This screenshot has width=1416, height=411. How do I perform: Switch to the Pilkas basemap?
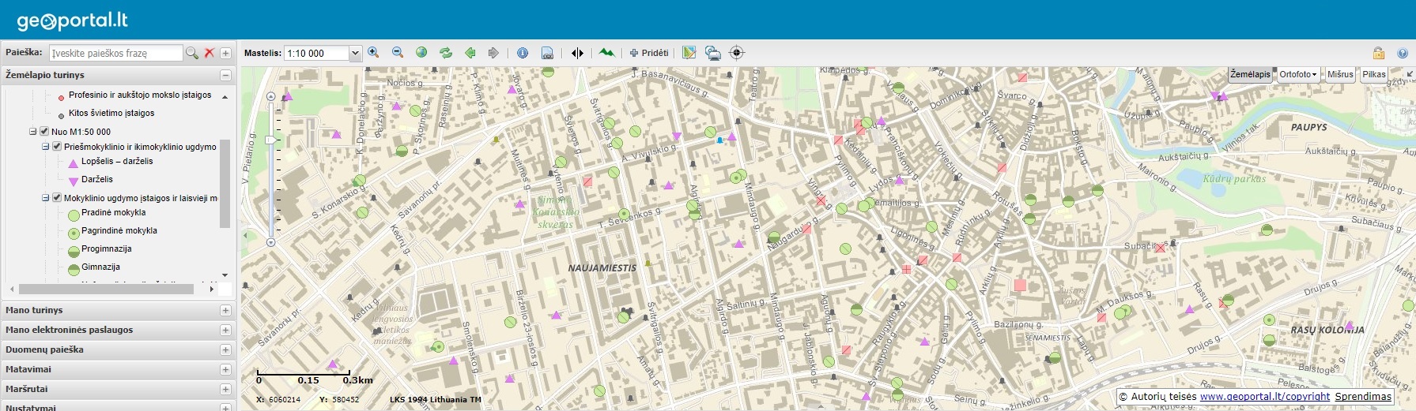(1374, 74)
